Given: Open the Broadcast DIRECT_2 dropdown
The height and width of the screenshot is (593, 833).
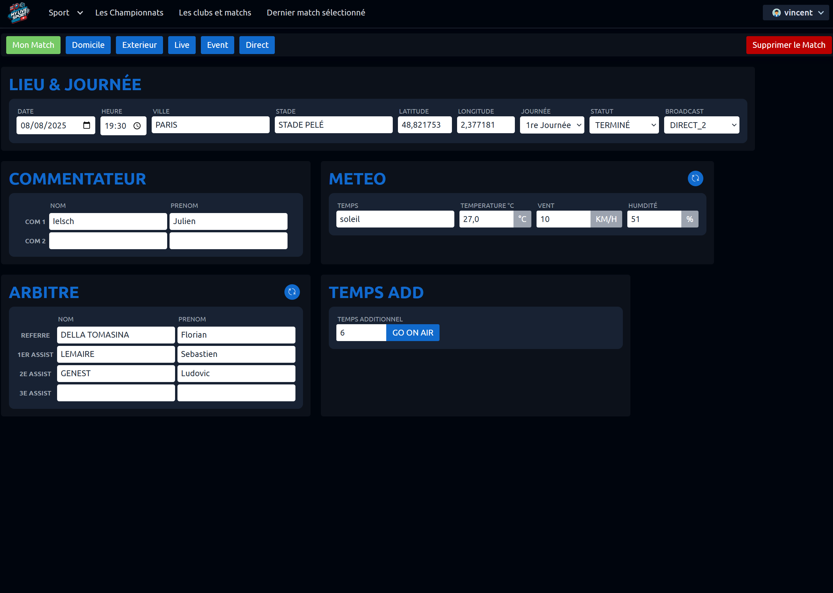Looking at the screenshot, I should pyautogui.click(x=701, y=125).
